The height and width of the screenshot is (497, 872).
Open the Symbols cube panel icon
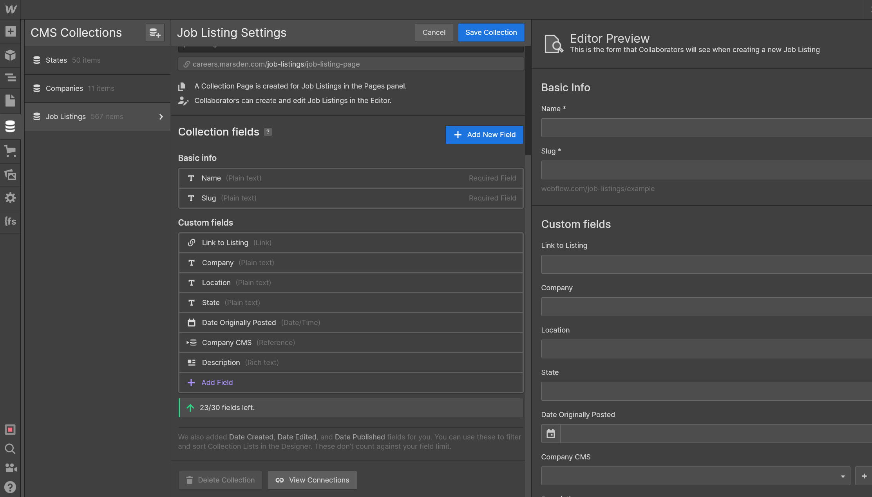point(11,55)
